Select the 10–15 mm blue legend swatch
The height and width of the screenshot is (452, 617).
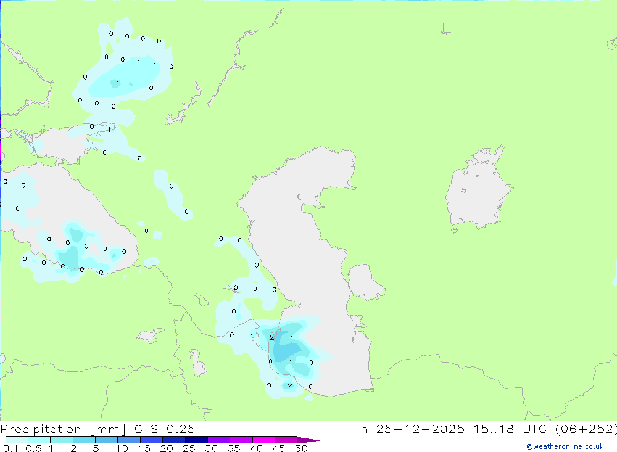coord(129,440)
